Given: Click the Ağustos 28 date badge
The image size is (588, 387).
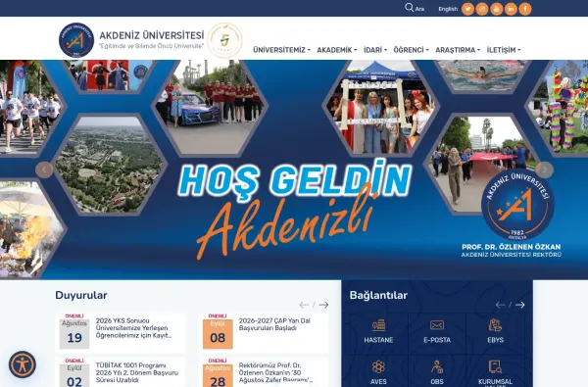Looking at the screenshot, I should 218,376.
